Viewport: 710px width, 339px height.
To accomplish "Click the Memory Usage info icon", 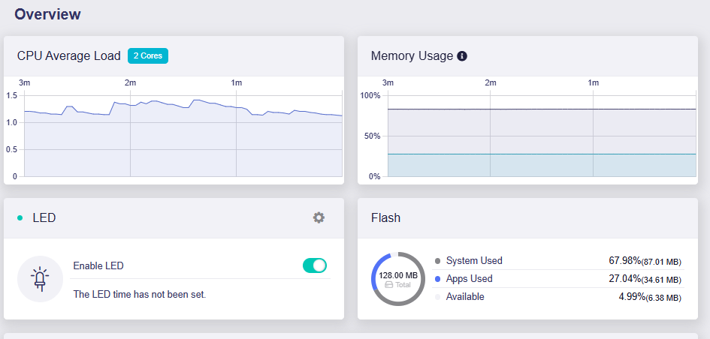I will pos(463,56).
